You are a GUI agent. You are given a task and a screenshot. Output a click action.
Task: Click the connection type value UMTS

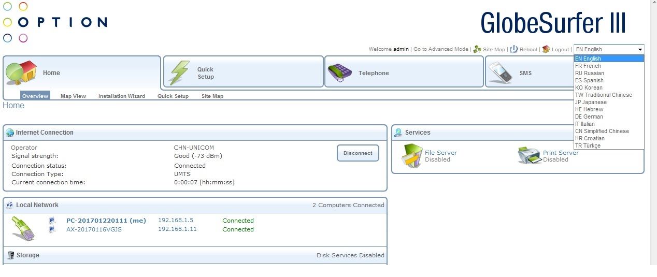point(182,174)
